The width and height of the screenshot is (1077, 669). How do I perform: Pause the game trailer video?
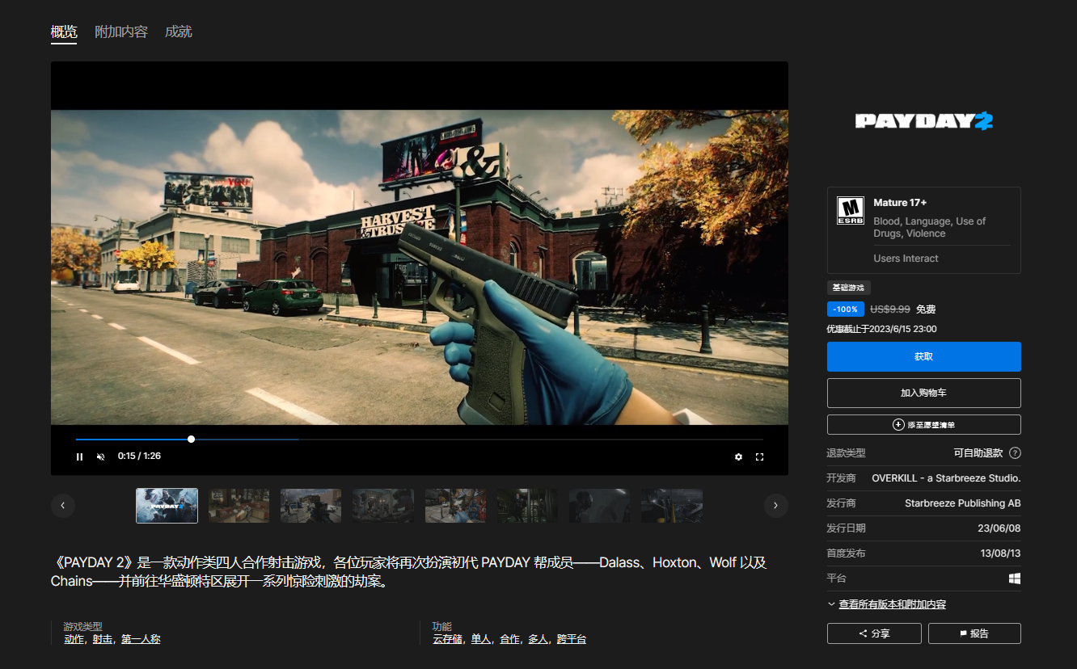(79, 457)
